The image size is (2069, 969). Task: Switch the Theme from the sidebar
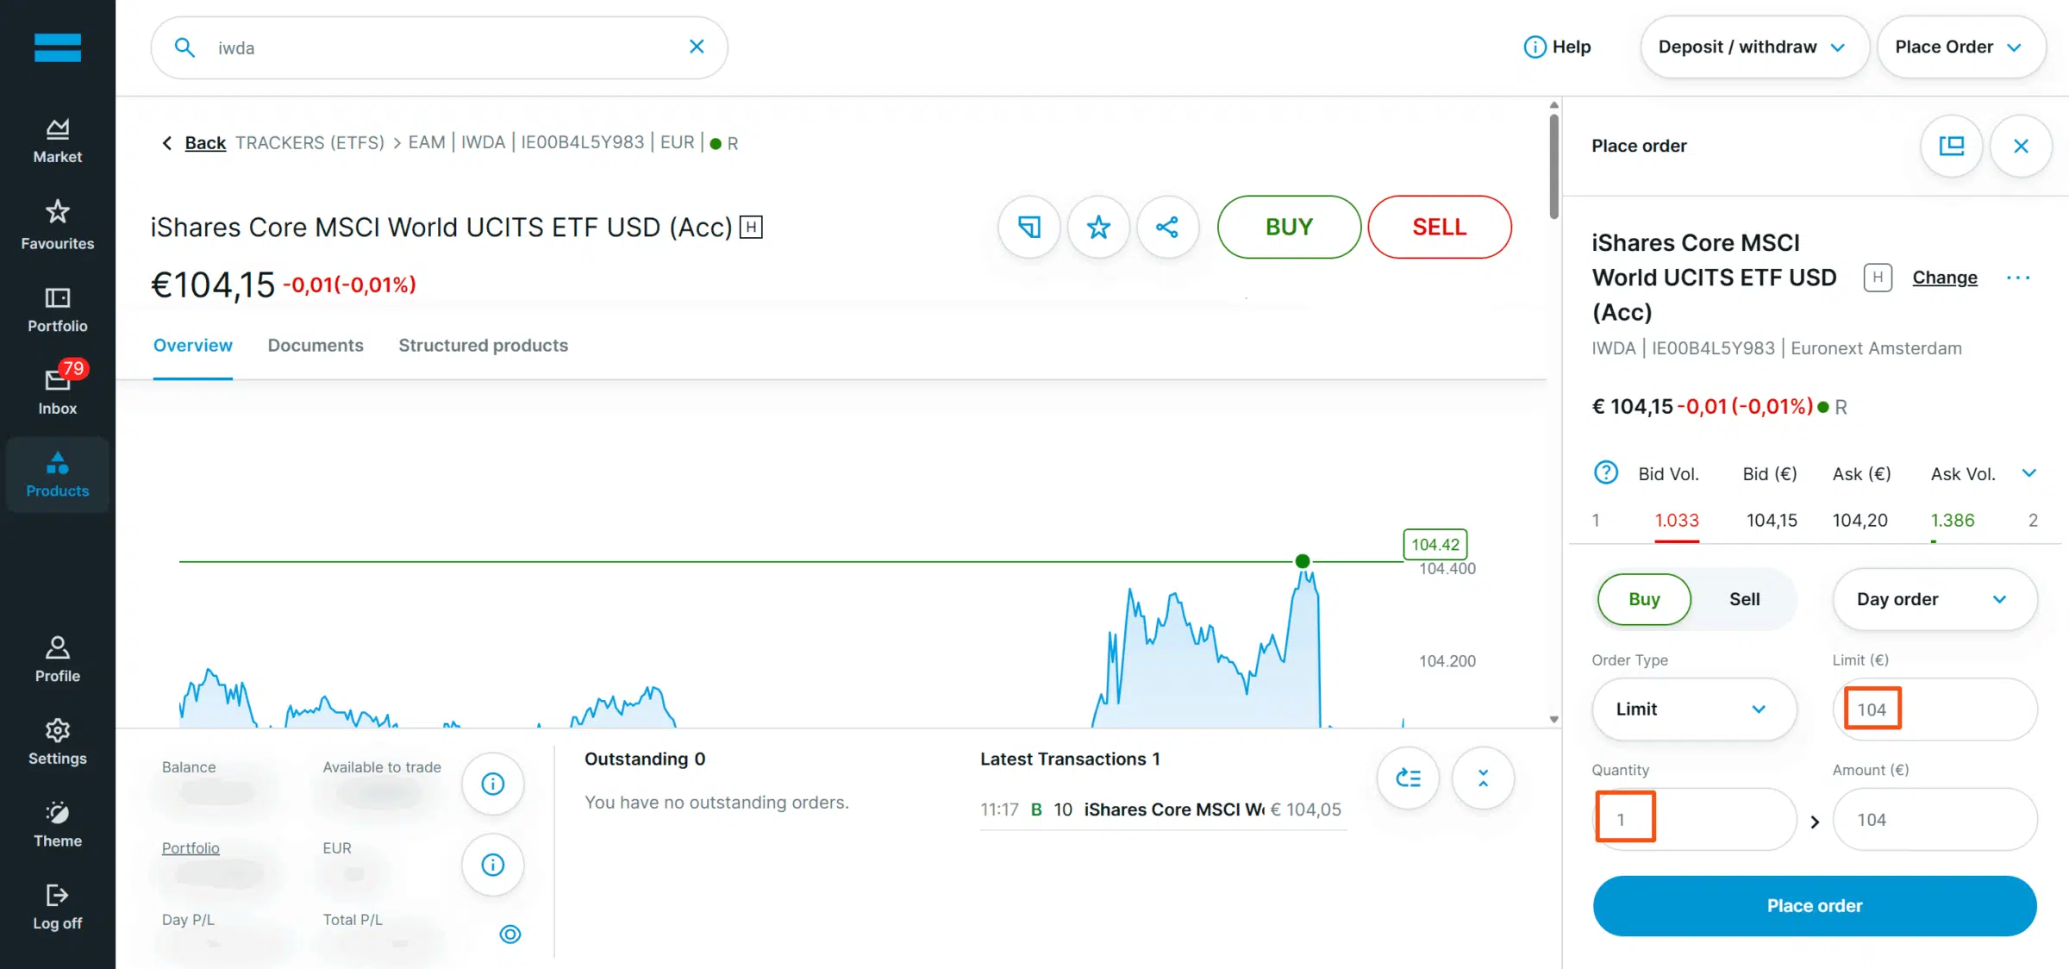(57, 825)
